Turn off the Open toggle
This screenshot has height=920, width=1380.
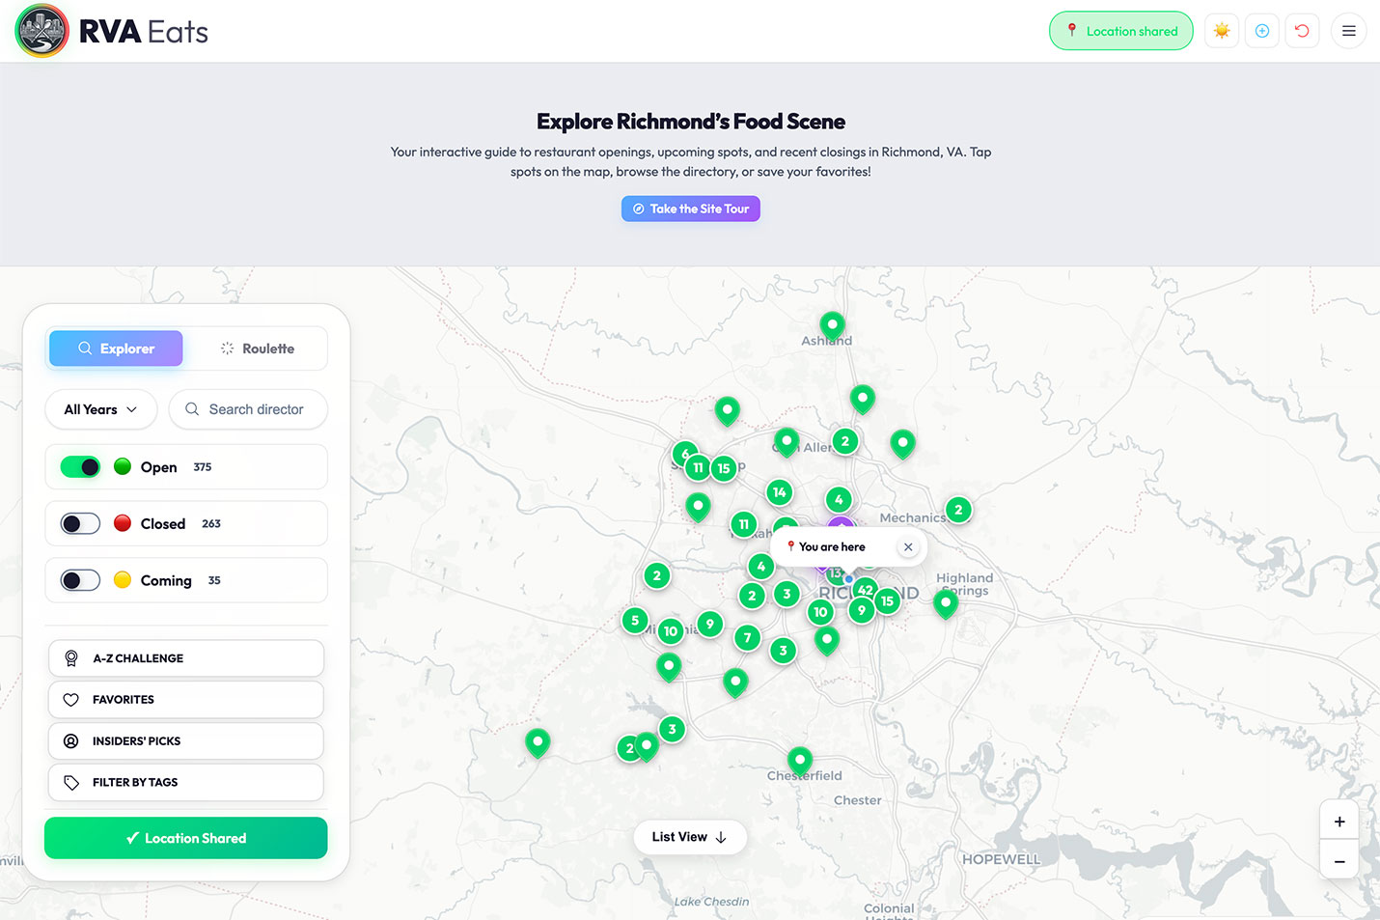click(80, 467)
